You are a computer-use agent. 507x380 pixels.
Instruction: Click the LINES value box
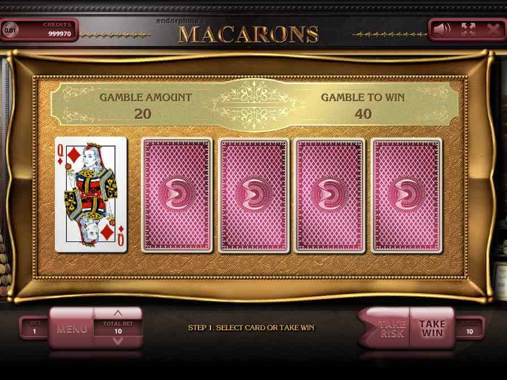470,327
